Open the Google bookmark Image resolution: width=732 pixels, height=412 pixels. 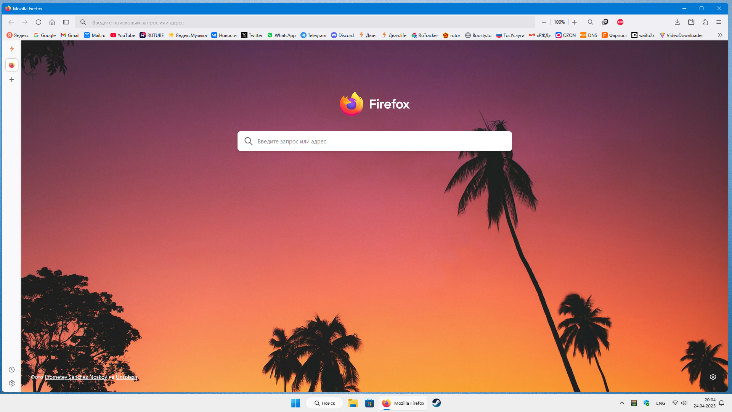click(45, 35)
